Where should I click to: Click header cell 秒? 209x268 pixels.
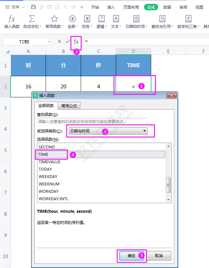point(98,65)
